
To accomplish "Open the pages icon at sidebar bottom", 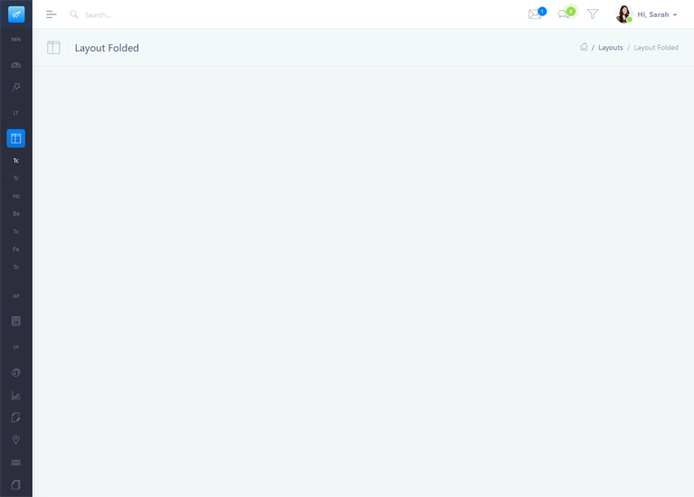I will tap(16, 485).
